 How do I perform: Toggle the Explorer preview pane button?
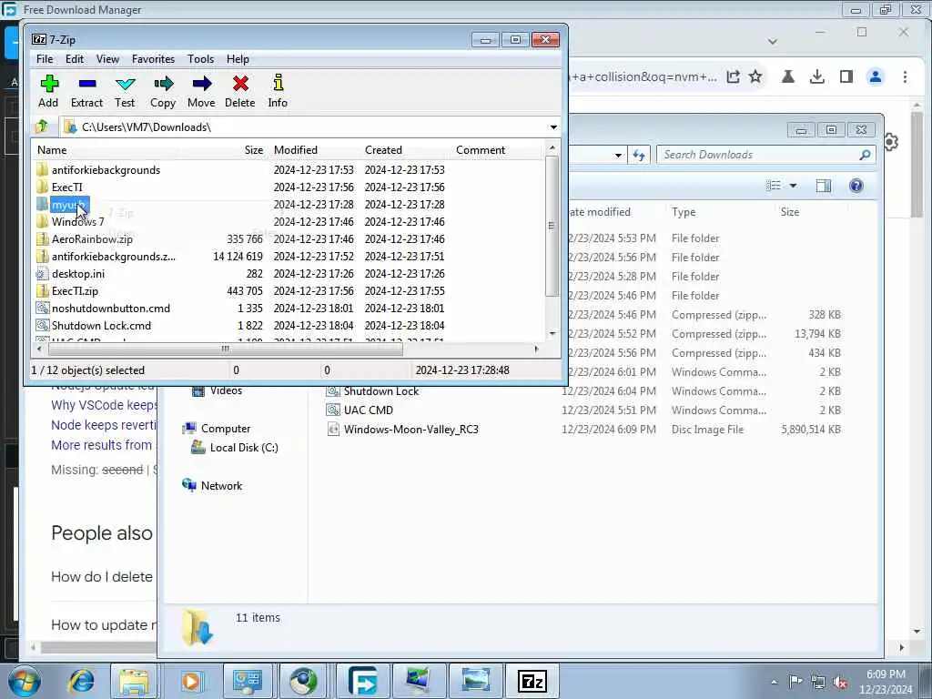823,186
